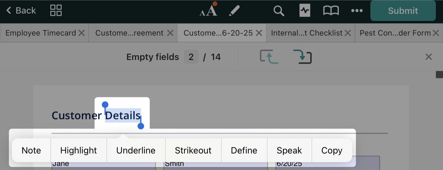Go to previous empty field
The image size is (443, 170).
point(269,57)
